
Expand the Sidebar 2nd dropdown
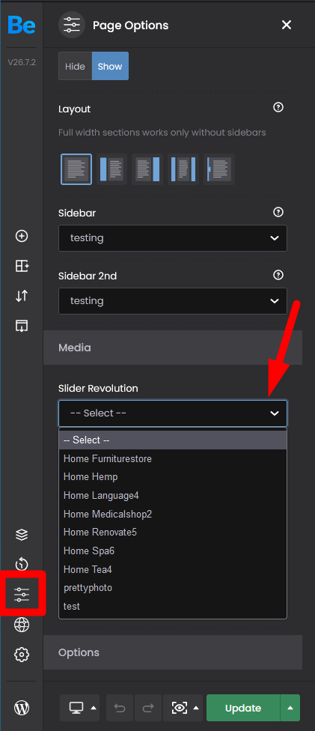(x=172, y=301)
